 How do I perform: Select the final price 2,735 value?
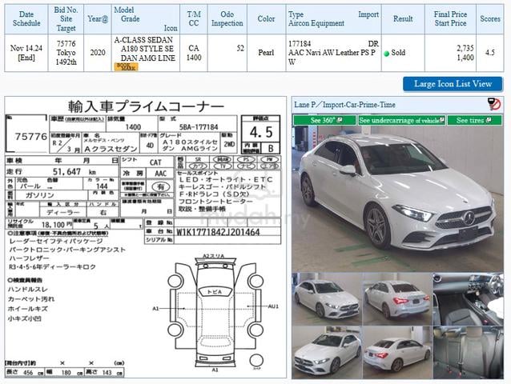[x=465, y=49]
